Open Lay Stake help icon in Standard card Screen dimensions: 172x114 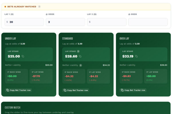[78, 51]
